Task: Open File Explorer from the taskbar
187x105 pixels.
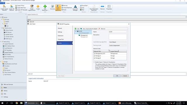Action: (21, 103)
